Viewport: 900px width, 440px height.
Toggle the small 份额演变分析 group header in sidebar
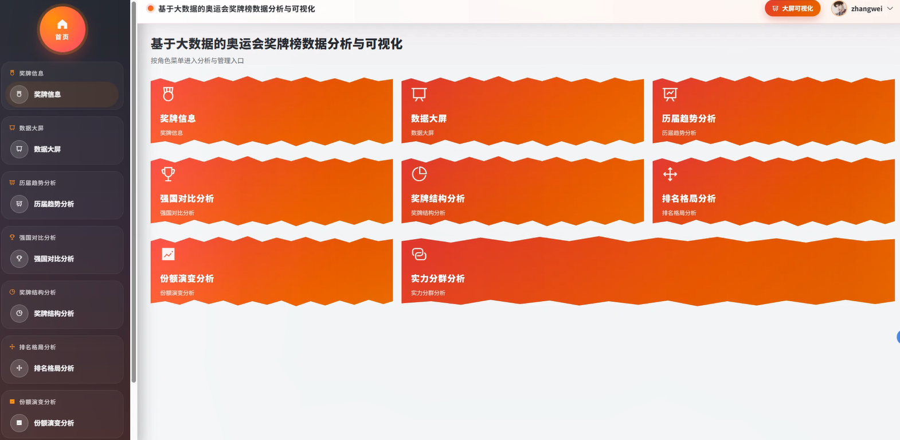coord(38,402)
